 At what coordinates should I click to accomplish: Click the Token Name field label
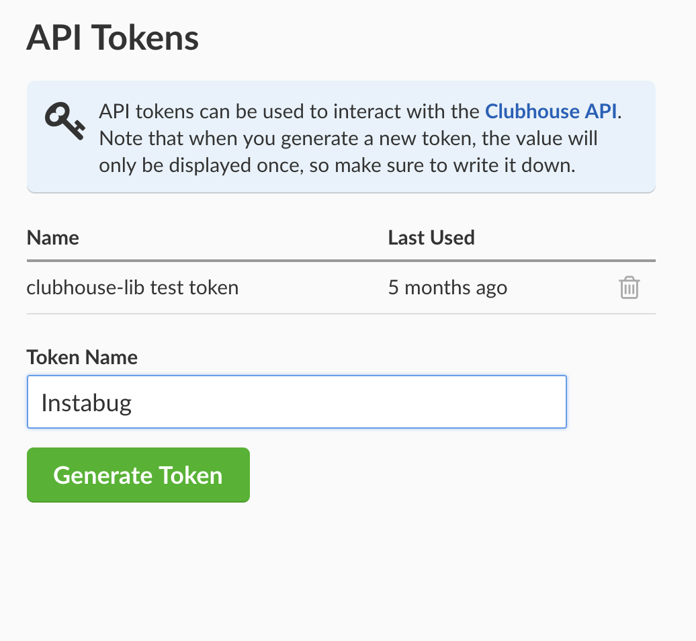click(x=82, y=357)
